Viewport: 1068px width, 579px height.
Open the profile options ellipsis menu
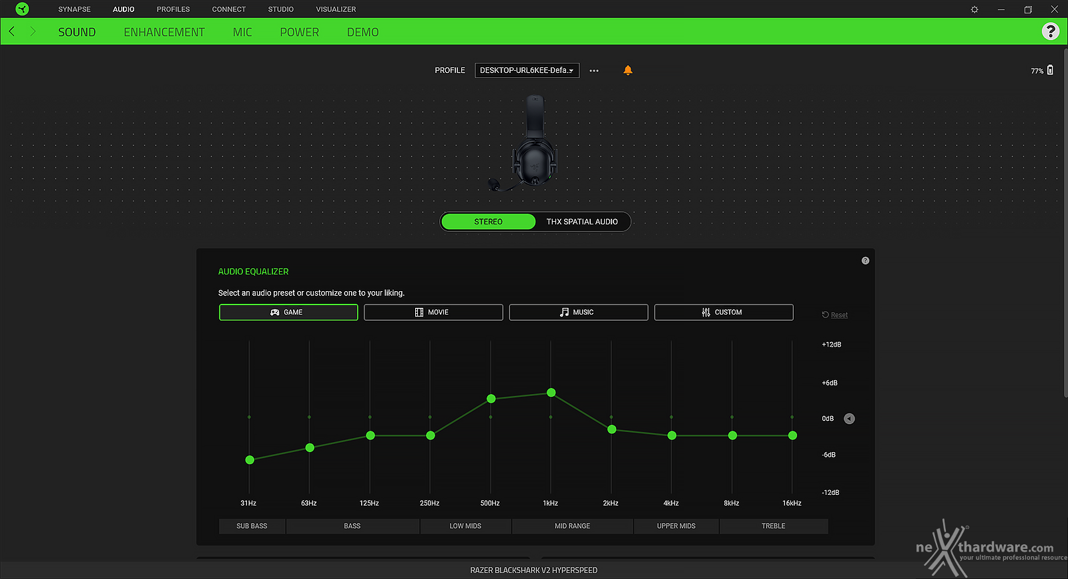[594, 71]
